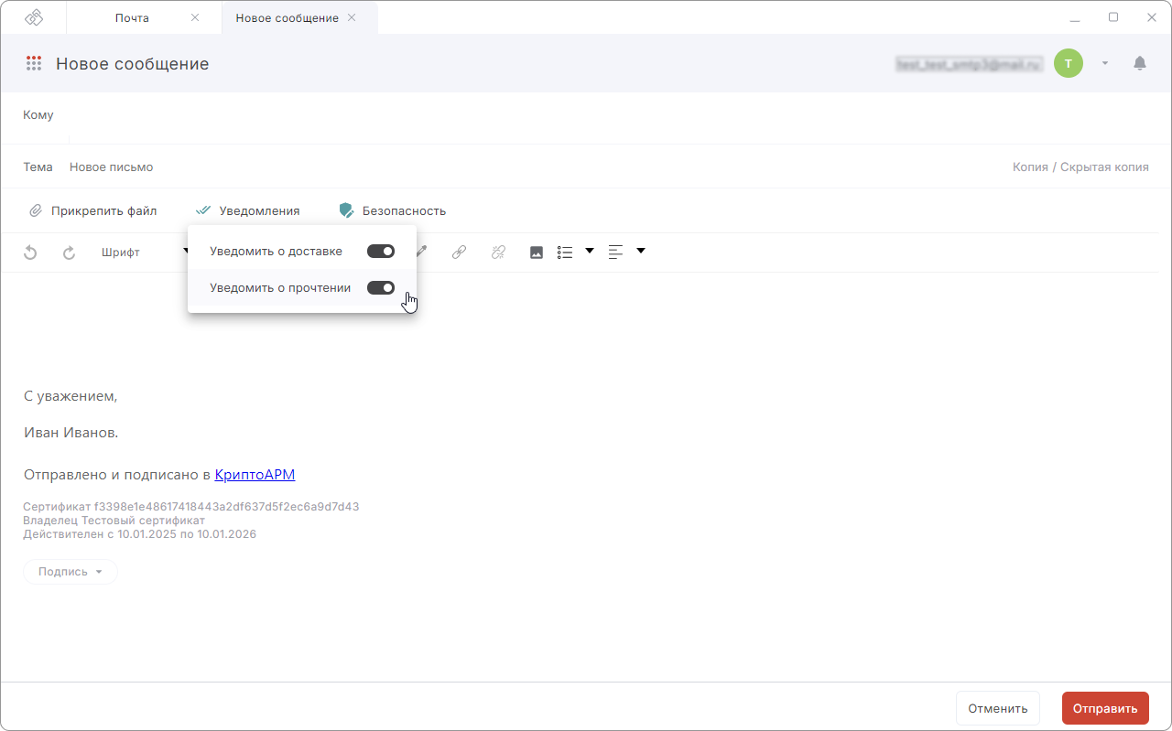Open the 'Уведомления' menu button
The width and height of the screenshot is (1172, 731).
[x=248, y=210]
